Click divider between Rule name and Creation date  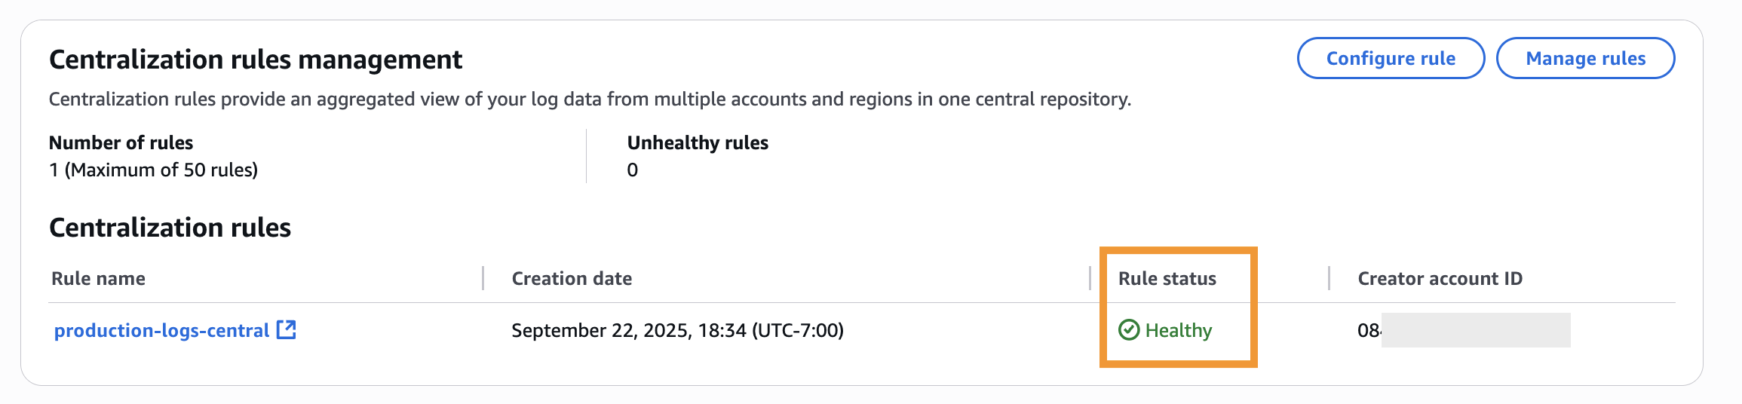tap(483, 278)
